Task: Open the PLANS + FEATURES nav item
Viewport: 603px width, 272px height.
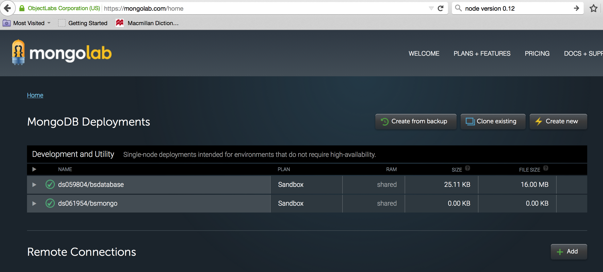Action: 482,54
